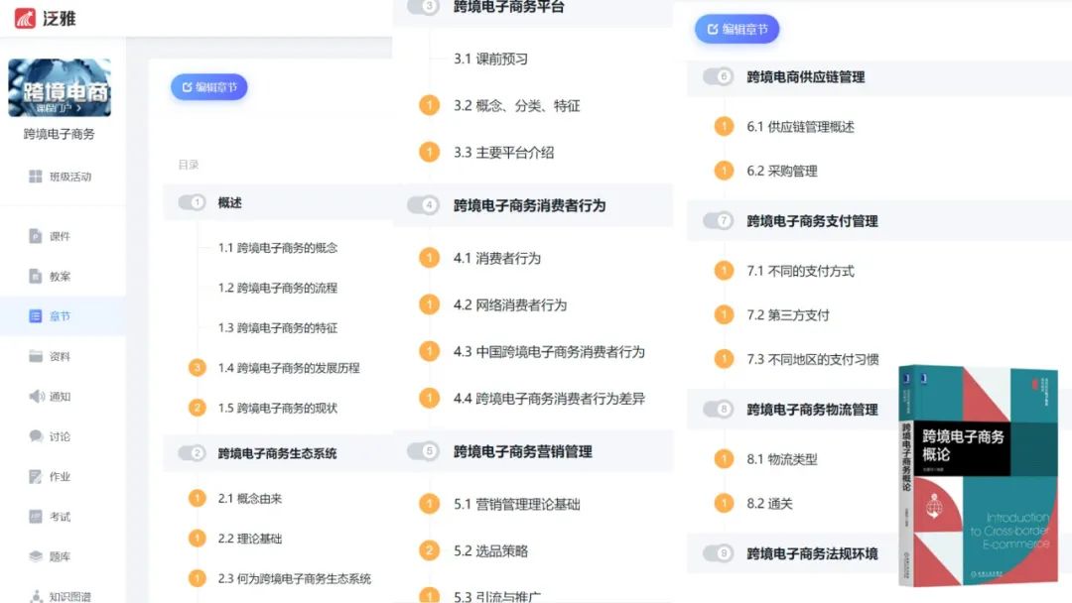Open the 通知 speaker icon

(36, 397)
